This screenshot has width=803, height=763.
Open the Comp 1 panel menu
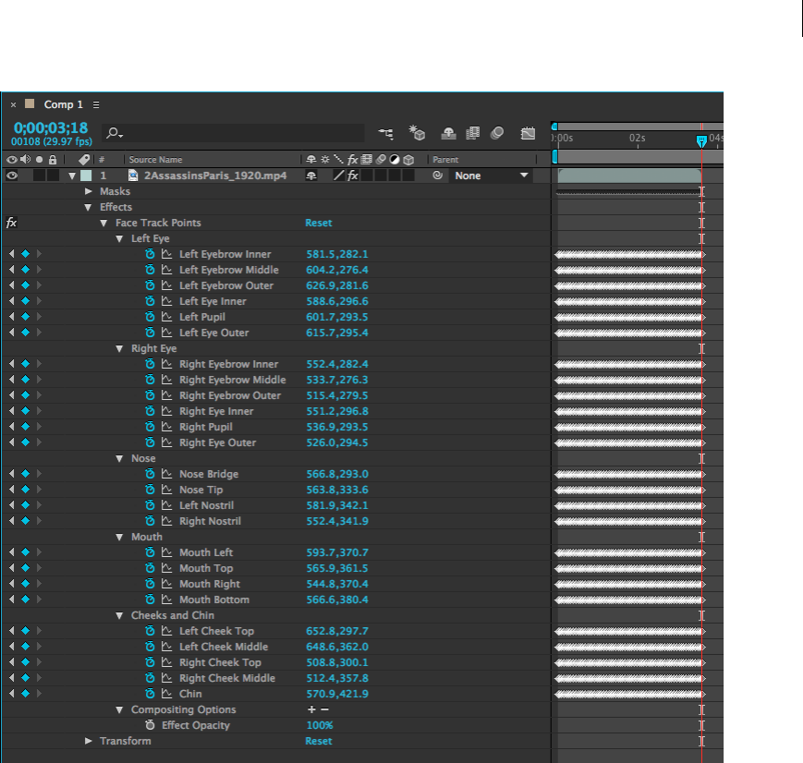(x=96, y=104)
